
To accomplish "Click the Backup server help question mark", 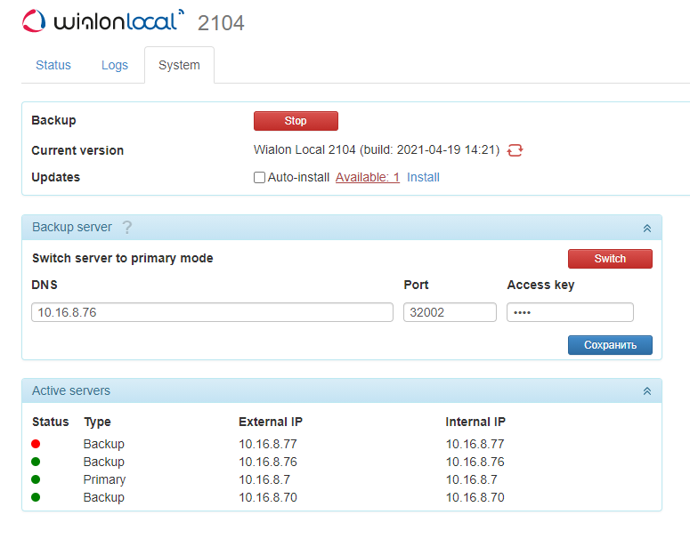I will click(126, 228).
